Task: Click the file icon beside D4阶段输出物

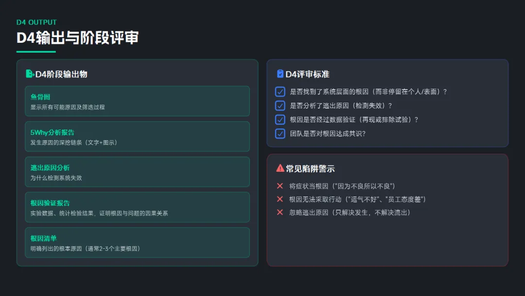Action: point(30,74)
